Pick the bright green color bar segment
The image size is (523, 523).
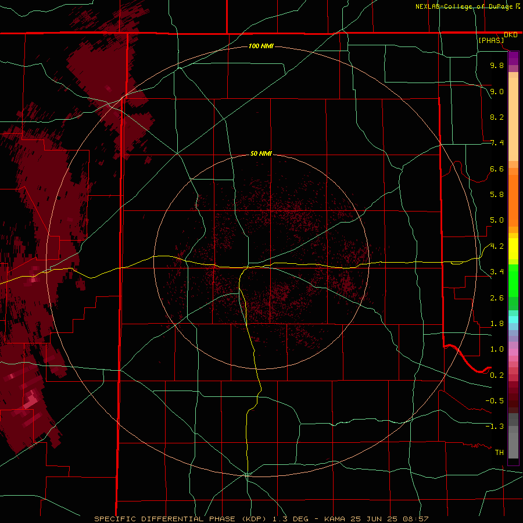[x=513, y=281]
